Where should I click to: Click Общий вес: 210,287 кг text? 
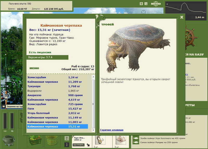(78, 69)
